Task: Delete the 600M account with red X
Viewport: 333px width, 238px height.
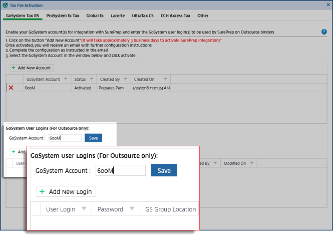Action: (x=11, y=88)
